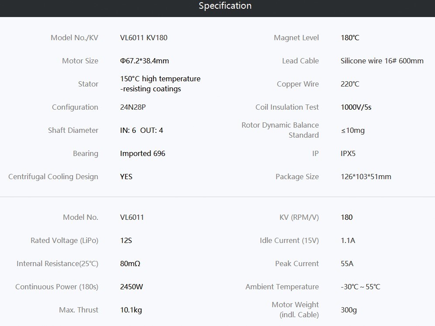Click the IPX5 rating value

click(x=348, y=153)
